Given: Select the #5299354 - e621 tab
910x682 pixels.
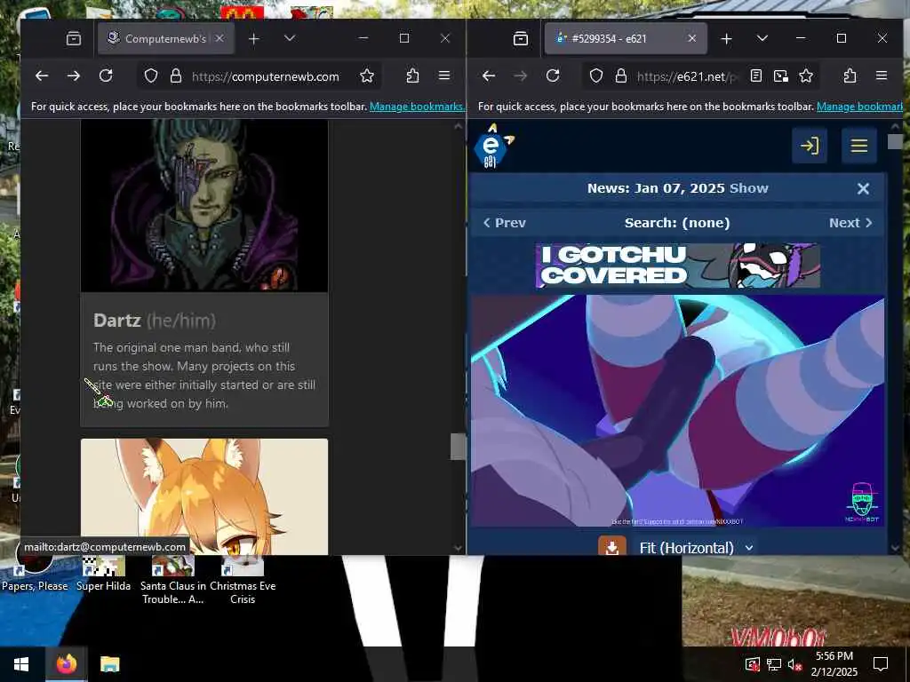Looking at the screenshot, I should point(626,39).
